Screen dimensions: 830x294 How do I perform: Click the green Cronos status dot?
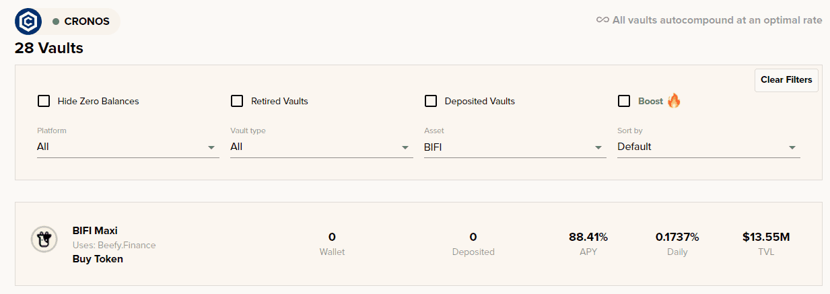point(57,22)
